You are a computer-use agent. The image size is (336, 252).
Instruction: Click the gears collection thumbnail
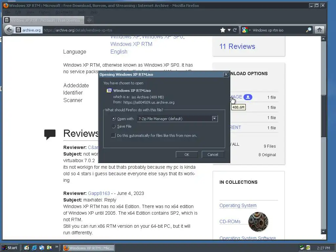click(x=258, y=221)
